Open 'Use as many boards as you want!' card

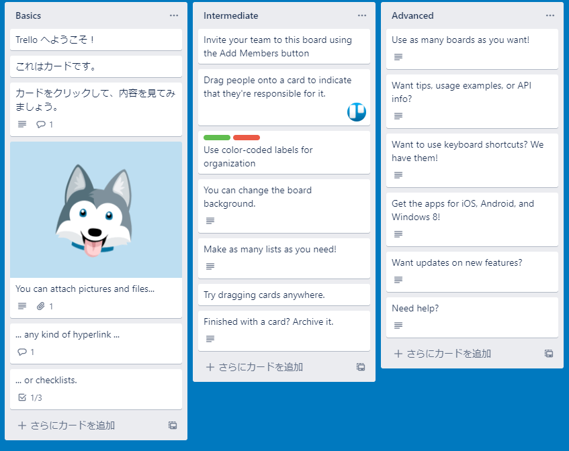pyautogui.click(x=472, y=49)
